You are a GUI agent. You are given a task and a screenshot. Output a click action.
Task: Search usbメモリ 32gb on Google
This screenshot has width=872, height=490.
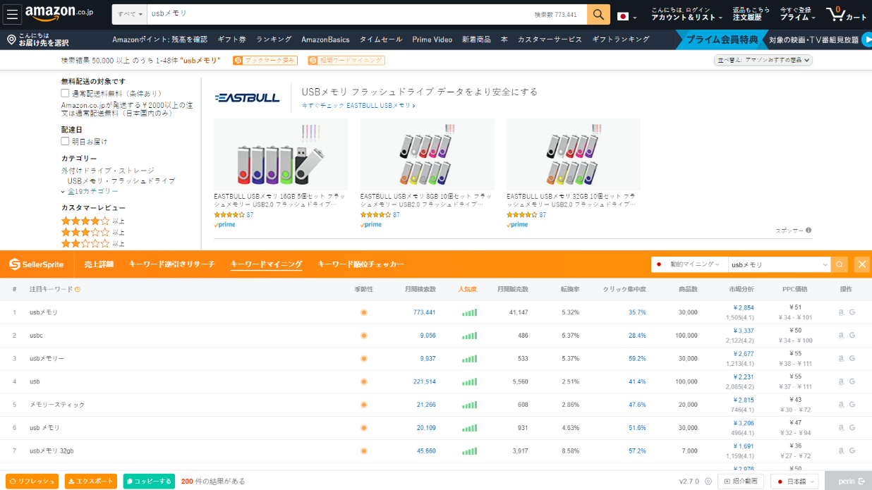pyautogui.click(x=852, y=451)
